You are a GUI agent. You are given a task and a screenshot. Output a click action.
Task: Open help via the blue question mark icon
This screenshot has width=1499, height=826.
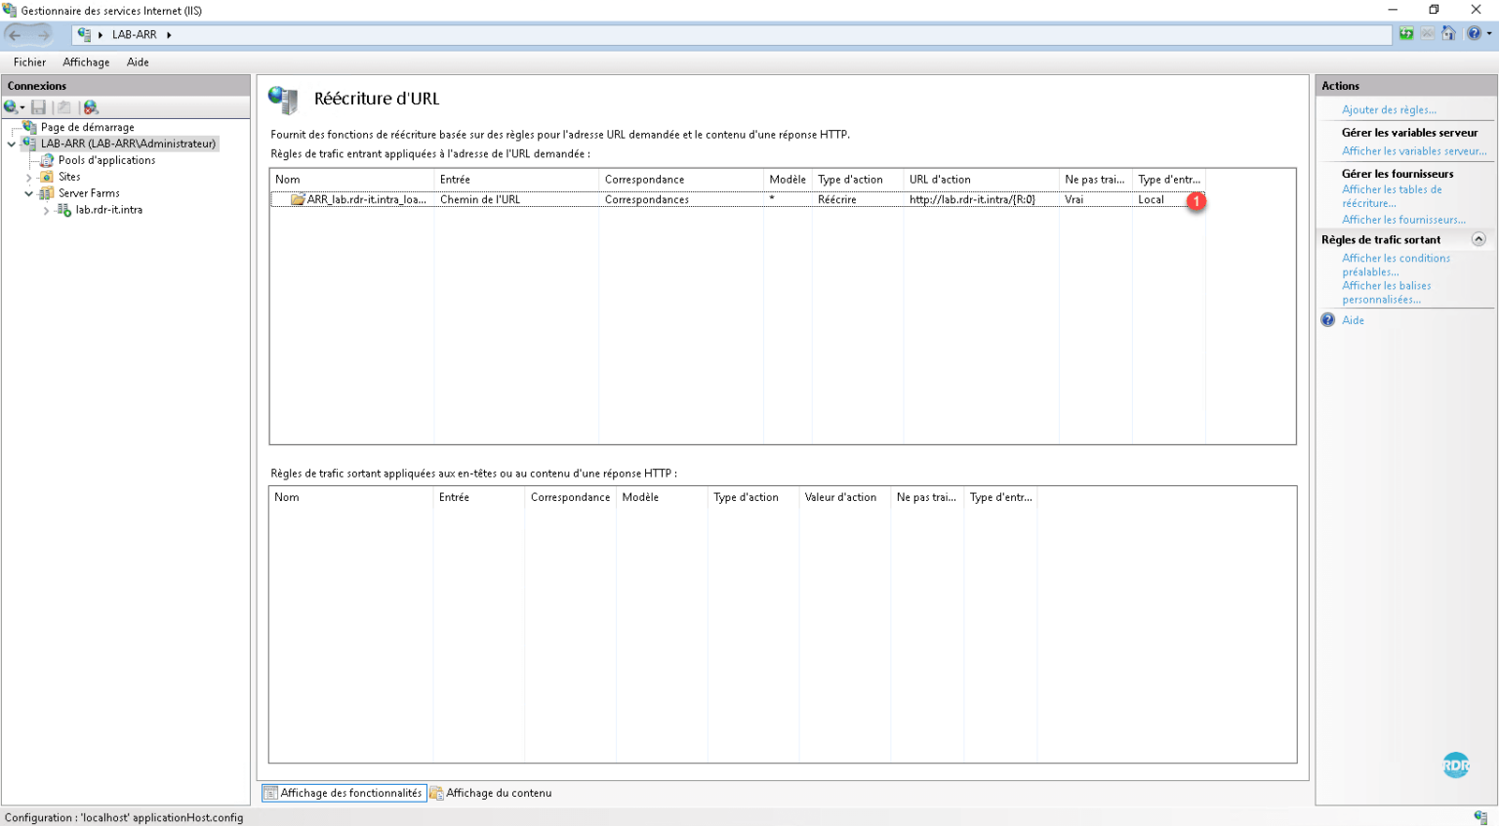tap(1474, 34)
